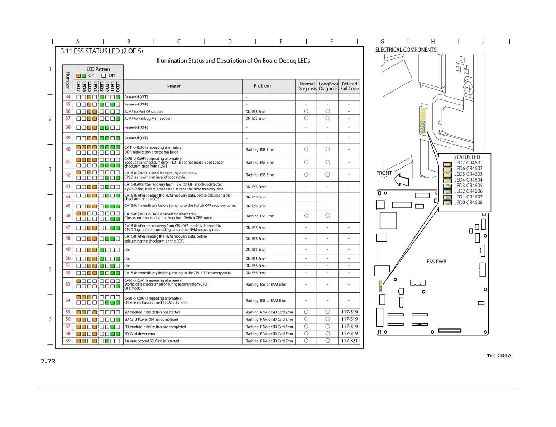
Task: Click the green On swatch in LED Pattern legend
Action: tap(84, 76)
